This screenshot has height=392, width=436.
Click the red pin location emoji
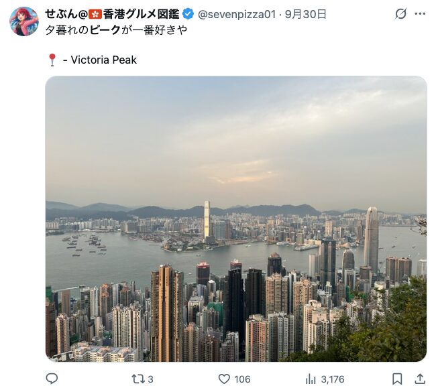52,60
